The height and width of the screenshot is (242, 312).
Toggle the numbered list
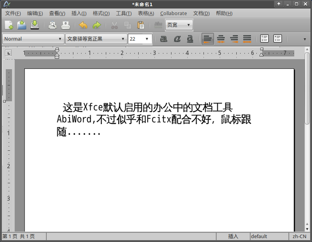point(265,39)
